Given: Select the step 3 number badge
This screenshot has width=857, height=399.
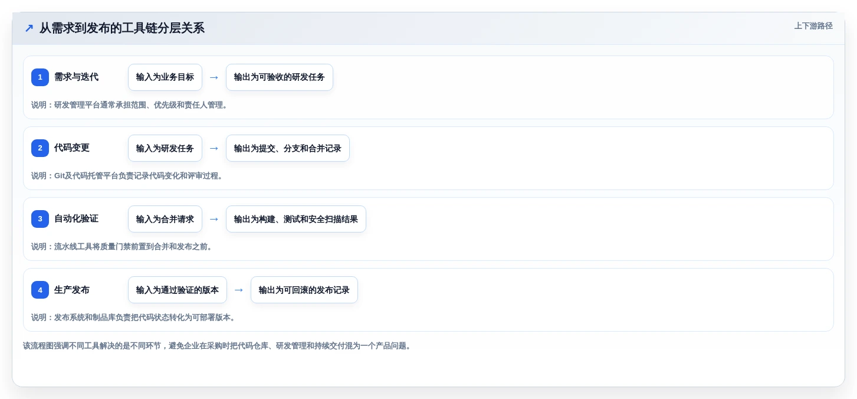Looking at the screenshot, I should [x=40, y=219].
